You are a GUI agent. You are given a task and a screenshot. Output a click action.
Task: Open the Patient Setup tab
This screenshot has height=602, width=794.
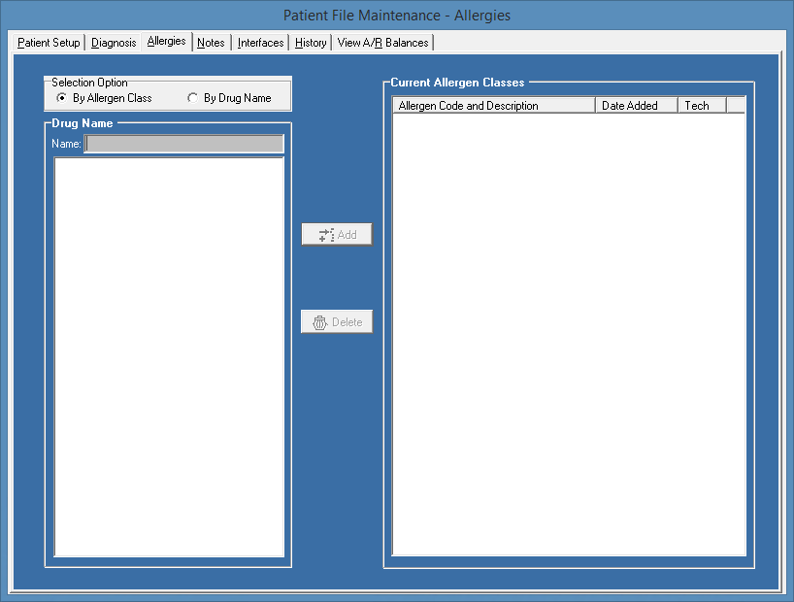click(49, 43)
